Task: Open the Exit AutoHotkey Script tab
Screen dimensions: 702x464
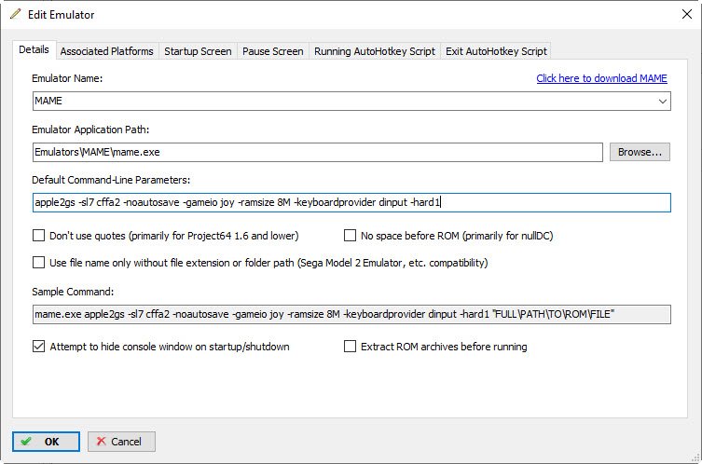Action: click(496, 51)
